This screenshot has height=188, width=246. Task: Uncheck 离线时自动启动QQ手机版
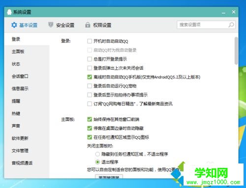(x=90, y=77)
